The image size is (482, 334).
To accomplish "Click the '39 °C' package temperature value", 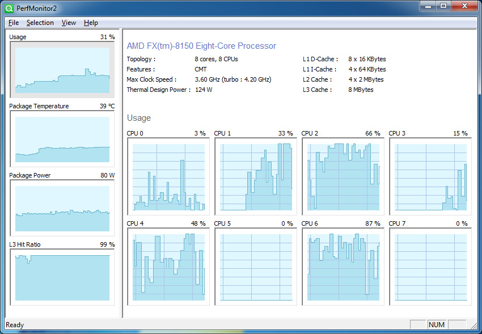I will pyautogui.click(x=107, y=106).
